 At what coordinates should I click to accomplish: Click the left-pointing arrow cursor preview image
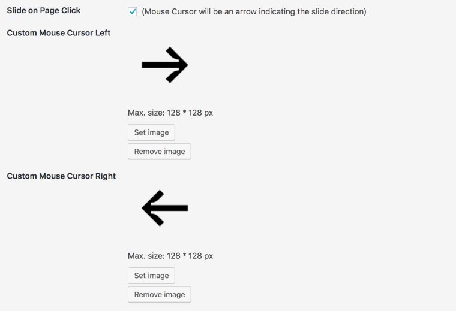click(165, 208)
